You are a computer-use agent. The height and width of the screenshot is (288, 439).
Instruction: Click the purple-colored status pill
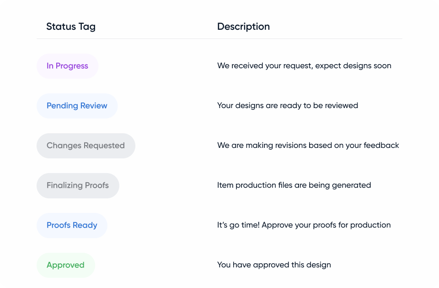pyautogui.click(x=67, y=66)
